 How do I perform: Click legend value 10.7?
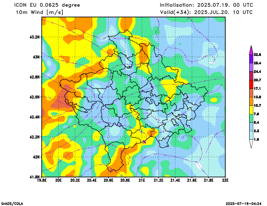(257, 106)
